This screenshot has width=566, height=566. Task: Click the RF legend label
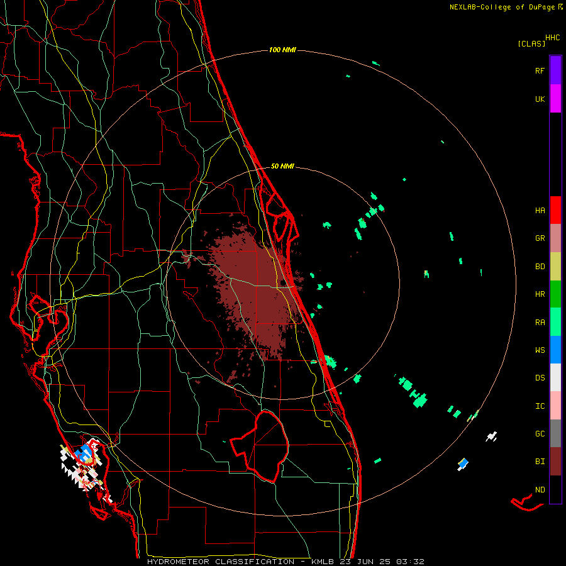pos(540,70)
